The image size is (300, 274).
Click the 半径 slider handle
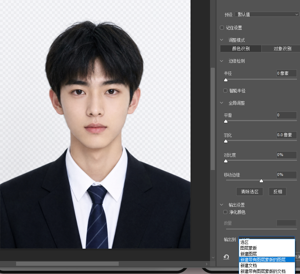(226, 80)
